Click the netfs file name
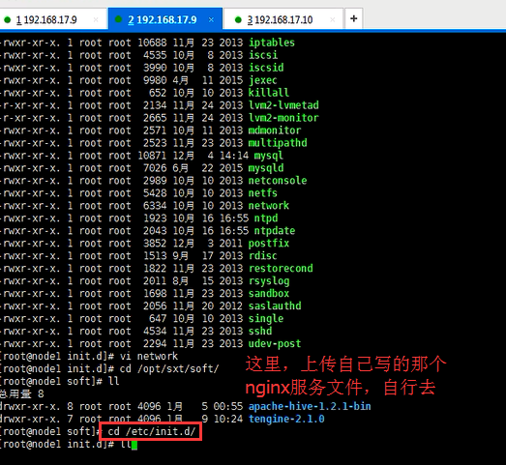Screen dimensions: 506x465 [x=263, y=193]
